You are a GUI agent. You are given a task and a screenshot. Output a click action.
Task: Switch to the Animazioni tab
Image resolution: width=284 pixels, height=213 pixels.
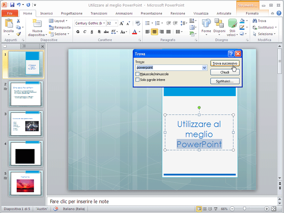coord(124,13)
